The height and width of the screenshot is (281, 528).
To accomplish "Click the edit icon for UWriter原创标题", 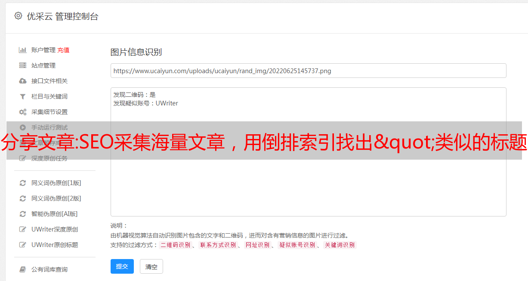I will point(23,245).
